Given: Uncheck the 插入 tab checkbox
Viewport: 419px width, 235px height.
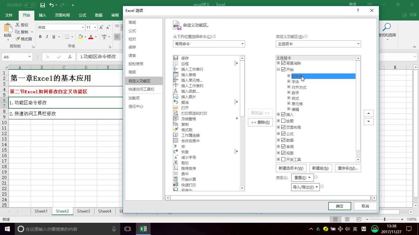Looking at the screenshot, I should click(x=283, y=114).
